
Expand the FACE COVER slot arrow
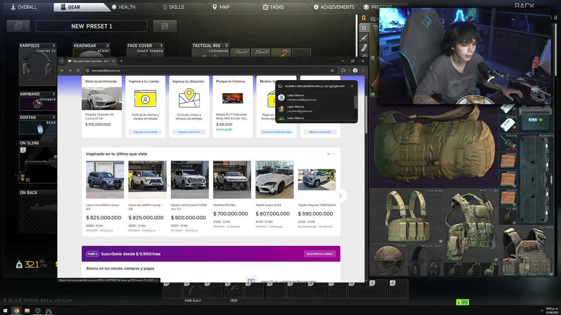(x=161, y=45)
